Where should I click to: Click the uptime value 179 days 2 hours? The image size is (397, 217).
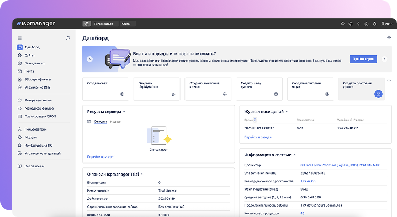click(x=321, y=205)
